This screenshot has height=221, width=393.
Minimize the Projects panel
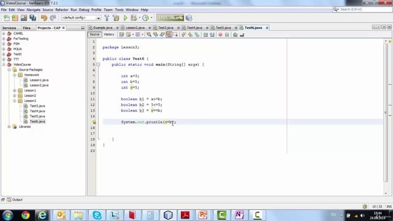point(83,28)
